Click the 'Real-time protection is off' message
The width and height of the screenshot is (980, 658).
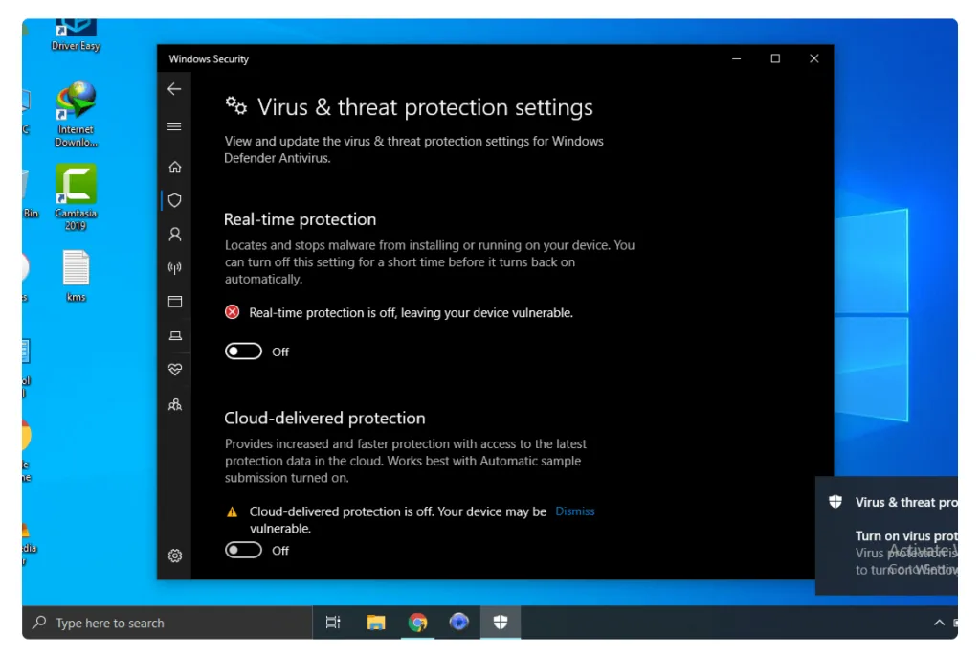[411, 313]
